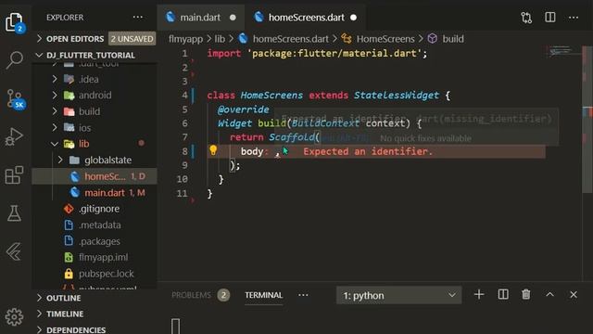The image size is (593, 334).
Task: Switch to the homeScreens.dart tab
Action: pyautogui.click(x=306, y=18)
